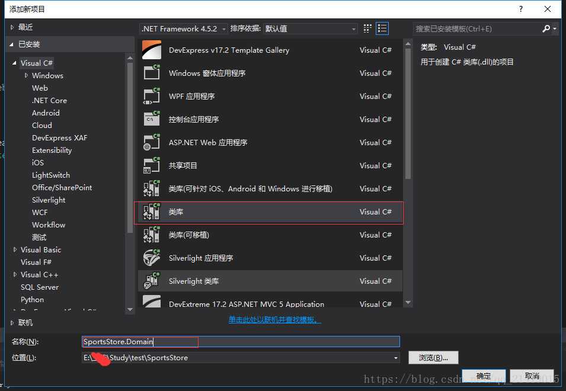Switch to medium list view
This screenshot has width=566, height=391.
tap(382, 28)
